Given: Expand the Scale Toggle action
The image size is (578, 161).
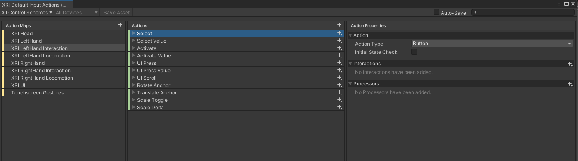Looking at the screenshot, I should coord(133,100).
